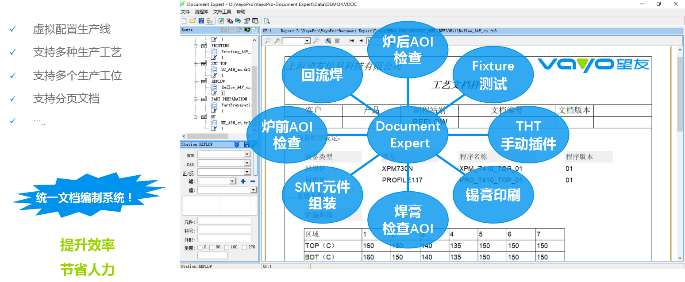Viewport: 685px width, 282px height.
Task: Open the 正/反 dropdown
Action: point(247,173)
